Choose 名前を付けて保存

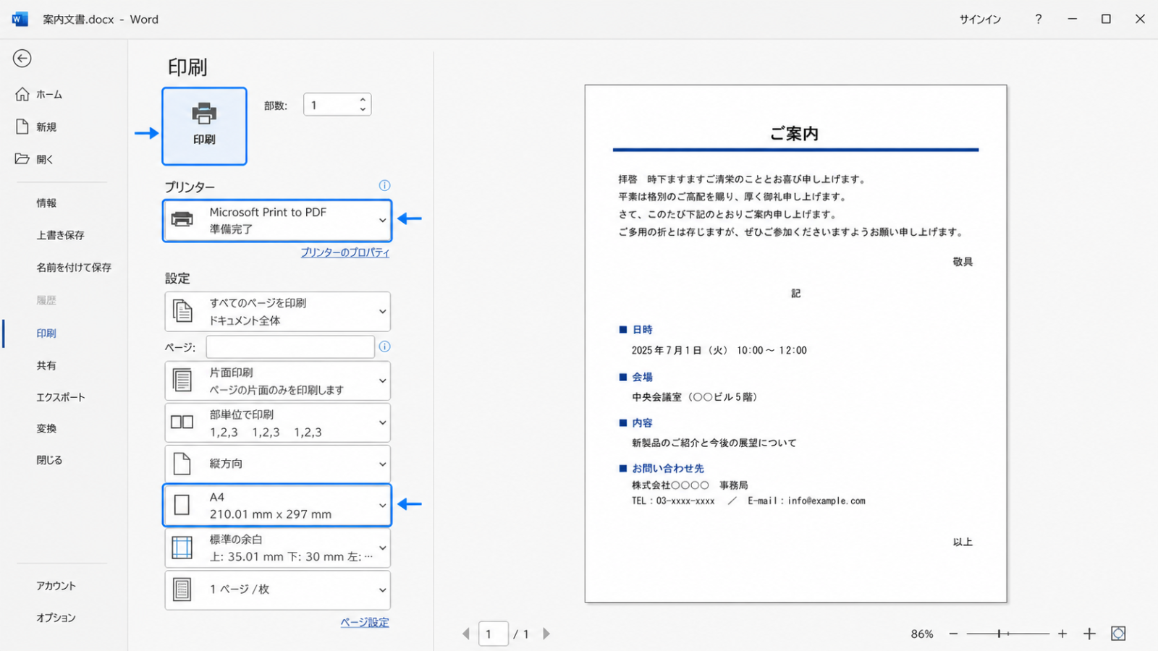pos(74,268)
